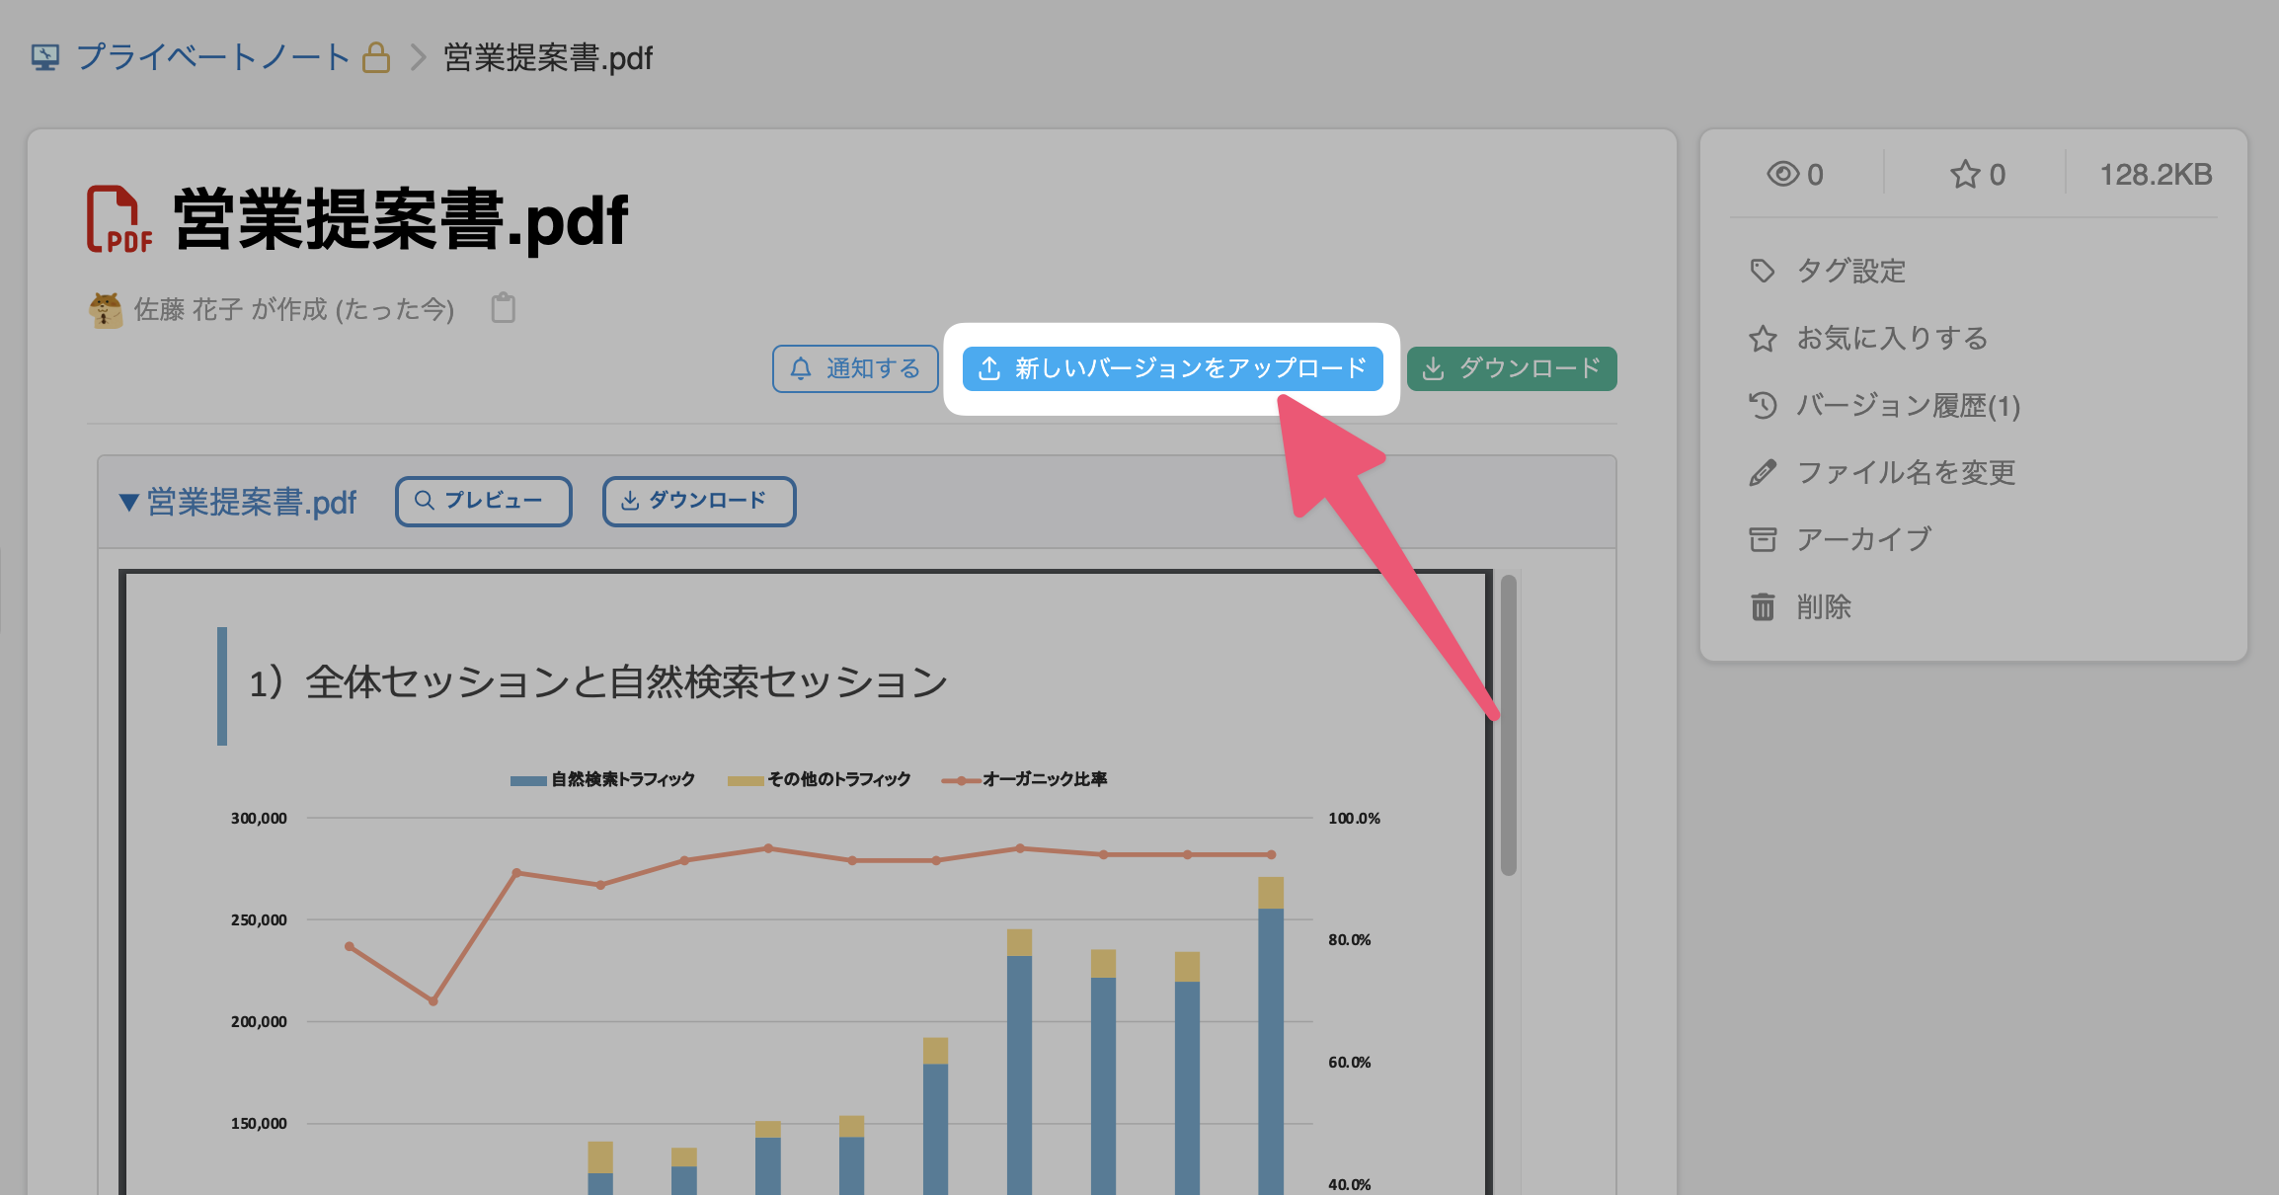Click the 営業提案書.pdf page title
The image size is (2279, 1195).
[401, 219]
